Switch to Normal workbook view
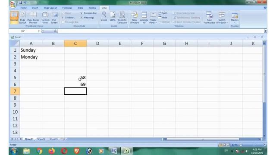The width and height of the screenshot is (276, 155). point(14,17)
